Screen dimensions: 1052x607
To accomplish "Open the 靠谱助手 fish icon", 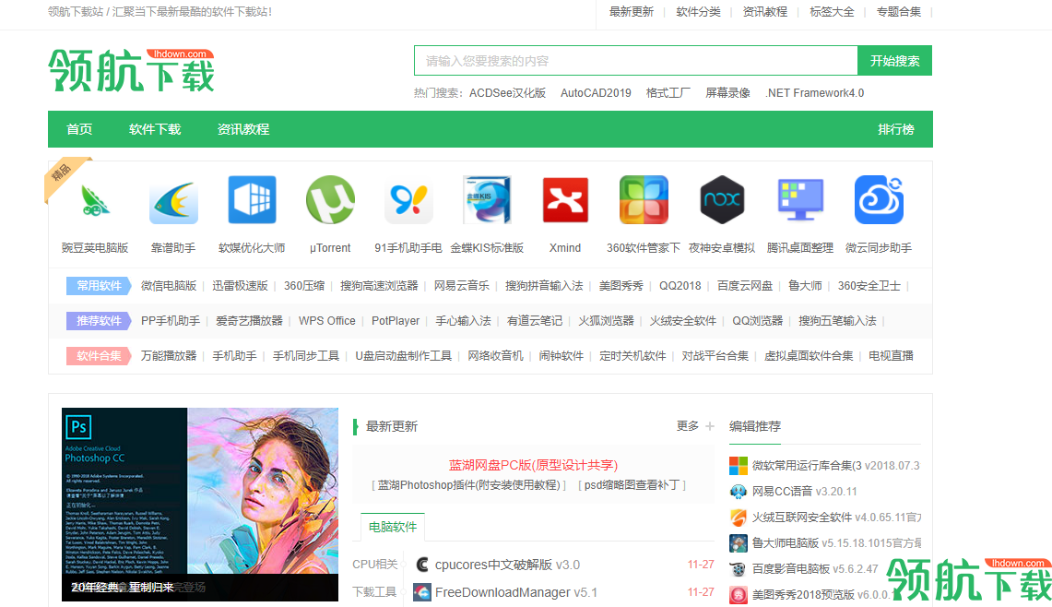I will tap(173, 200).
